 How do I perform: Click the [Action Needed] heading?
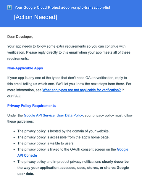(x=35, y=17)
